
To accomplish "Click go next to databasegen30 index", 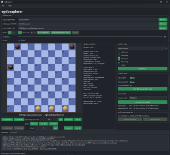I will coord(61,120).
